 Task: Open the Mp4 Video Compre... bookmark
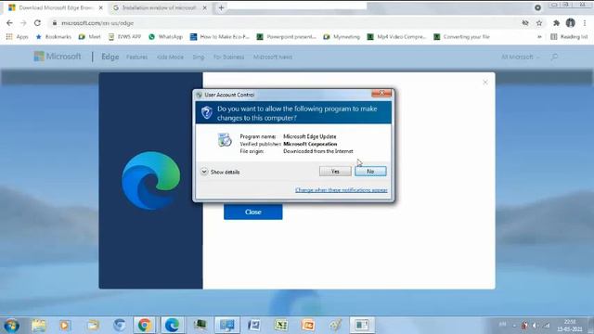(396, 37)
